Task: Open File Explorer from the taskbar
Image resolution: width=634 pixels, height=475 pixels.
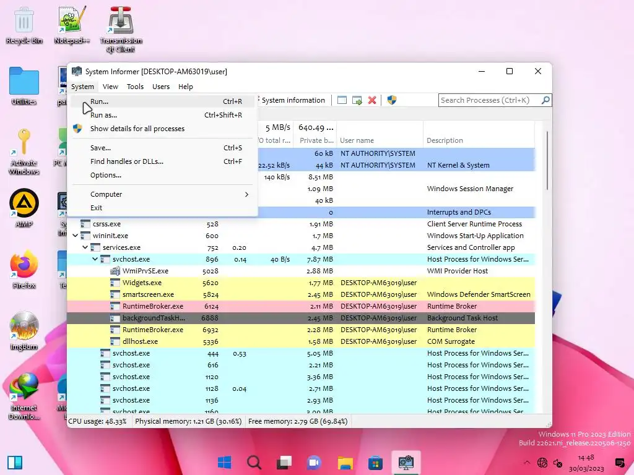Action: coord(345,463)
